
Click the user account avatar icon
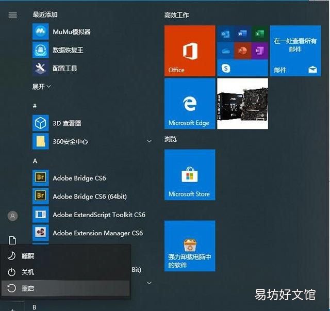(x=12, y=216)
